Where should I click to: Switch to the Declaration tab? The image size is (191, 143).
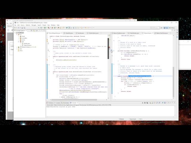point(65,103)
